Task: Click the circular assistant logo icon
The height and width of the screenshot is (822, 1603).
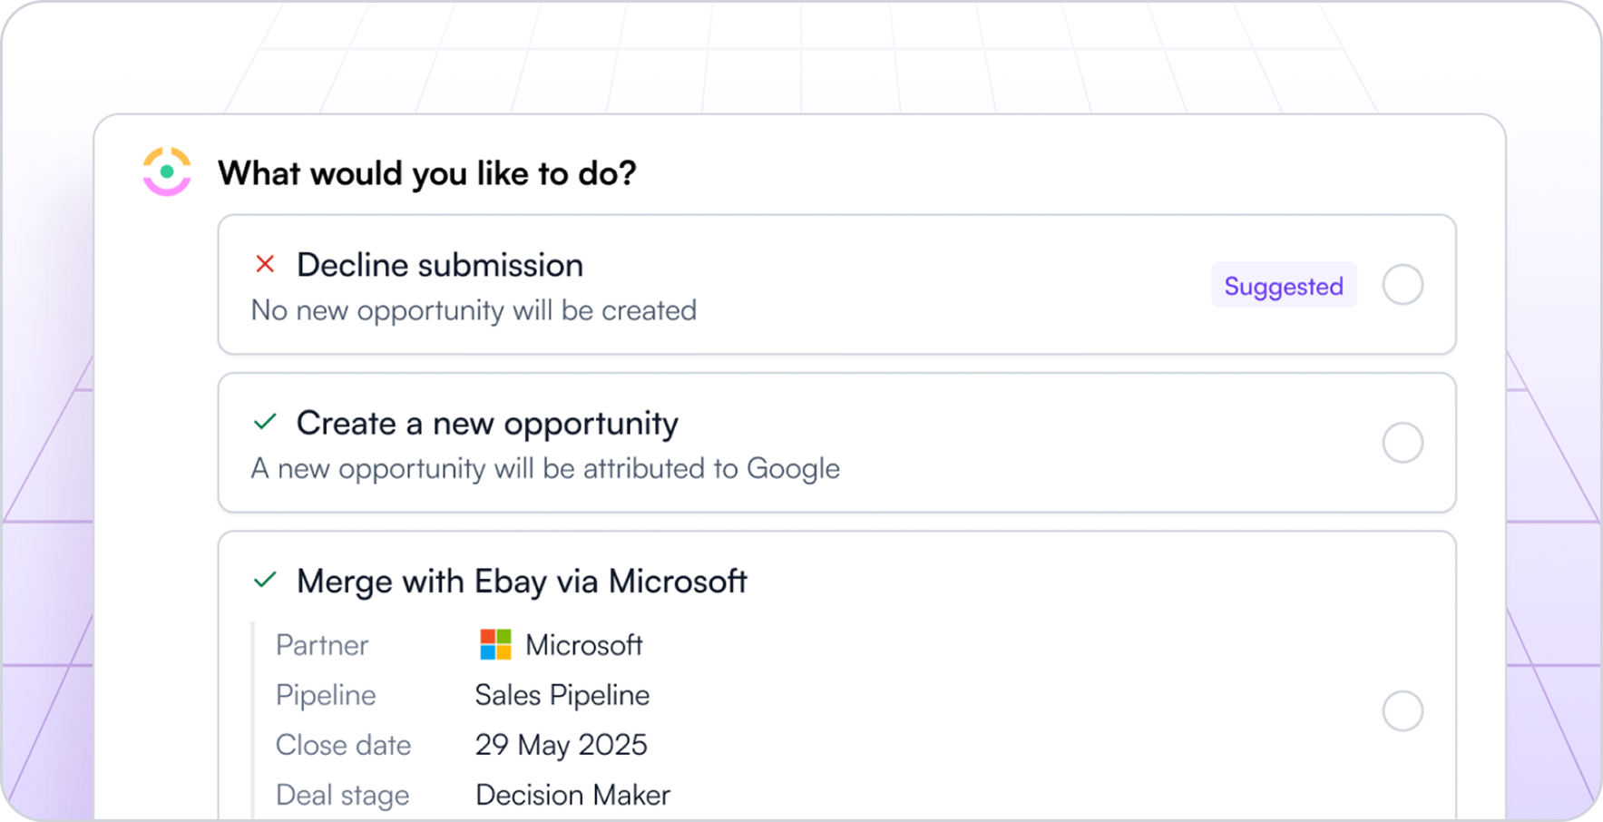Action: click(x=167, y=171)
